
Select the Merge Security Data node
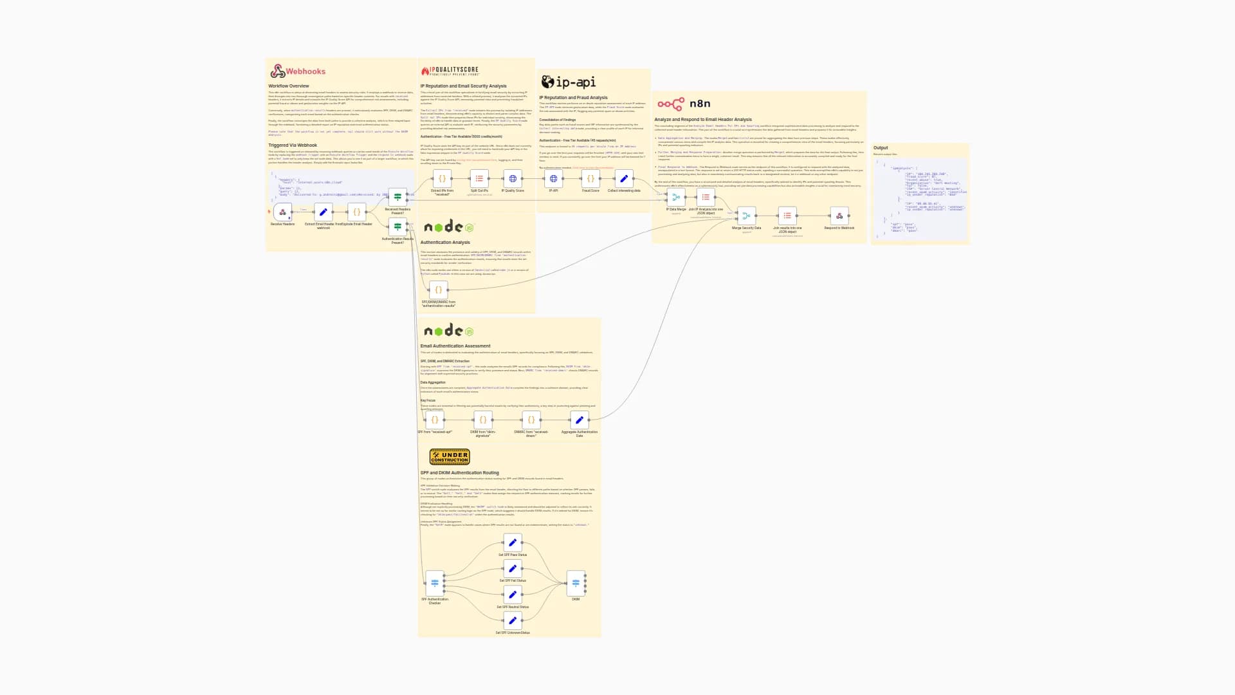pos(746,216)
